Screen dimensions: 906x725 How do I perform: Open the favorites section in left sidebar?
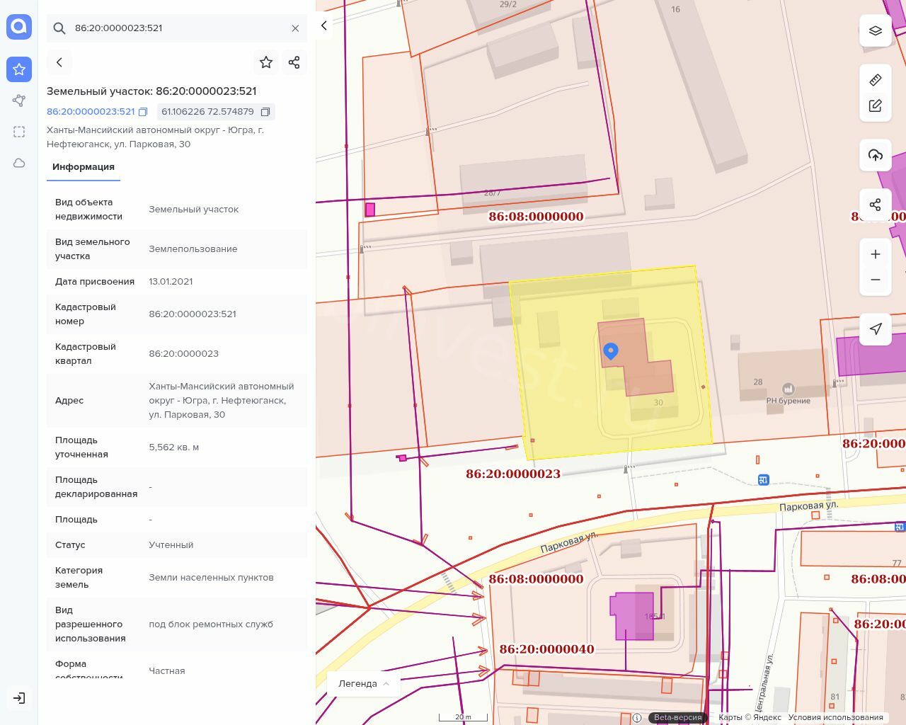tap(19, 69)
